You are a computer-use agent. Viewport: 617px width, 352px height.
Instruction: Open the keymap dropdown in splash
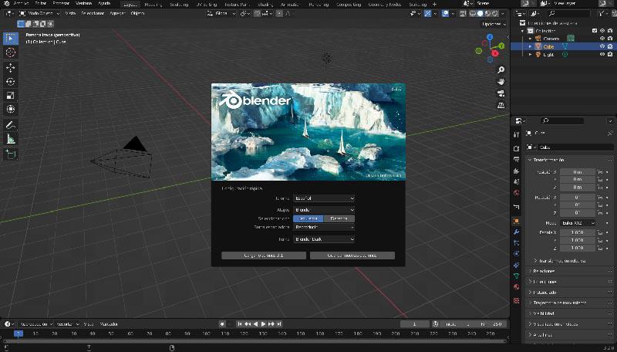click(324, 210)
